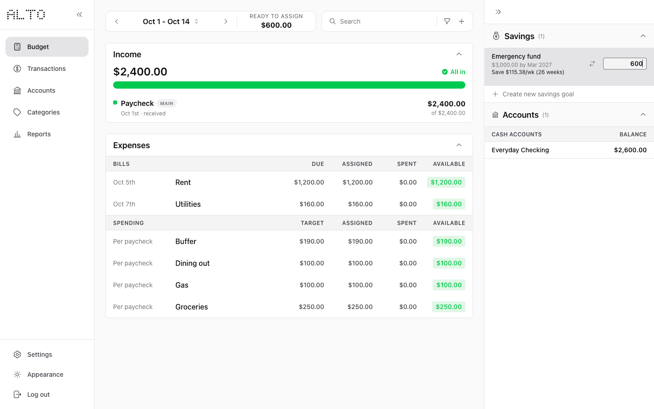Collapse the Income section
The width and height of the screenshot is (654, 409).
point(459,54)
